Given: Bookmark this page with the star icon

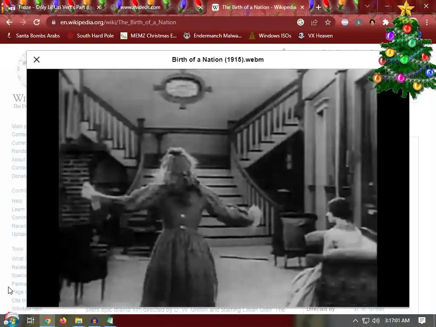Looking at the screenshot, I should pyautogui.click(x=328, y=22).
